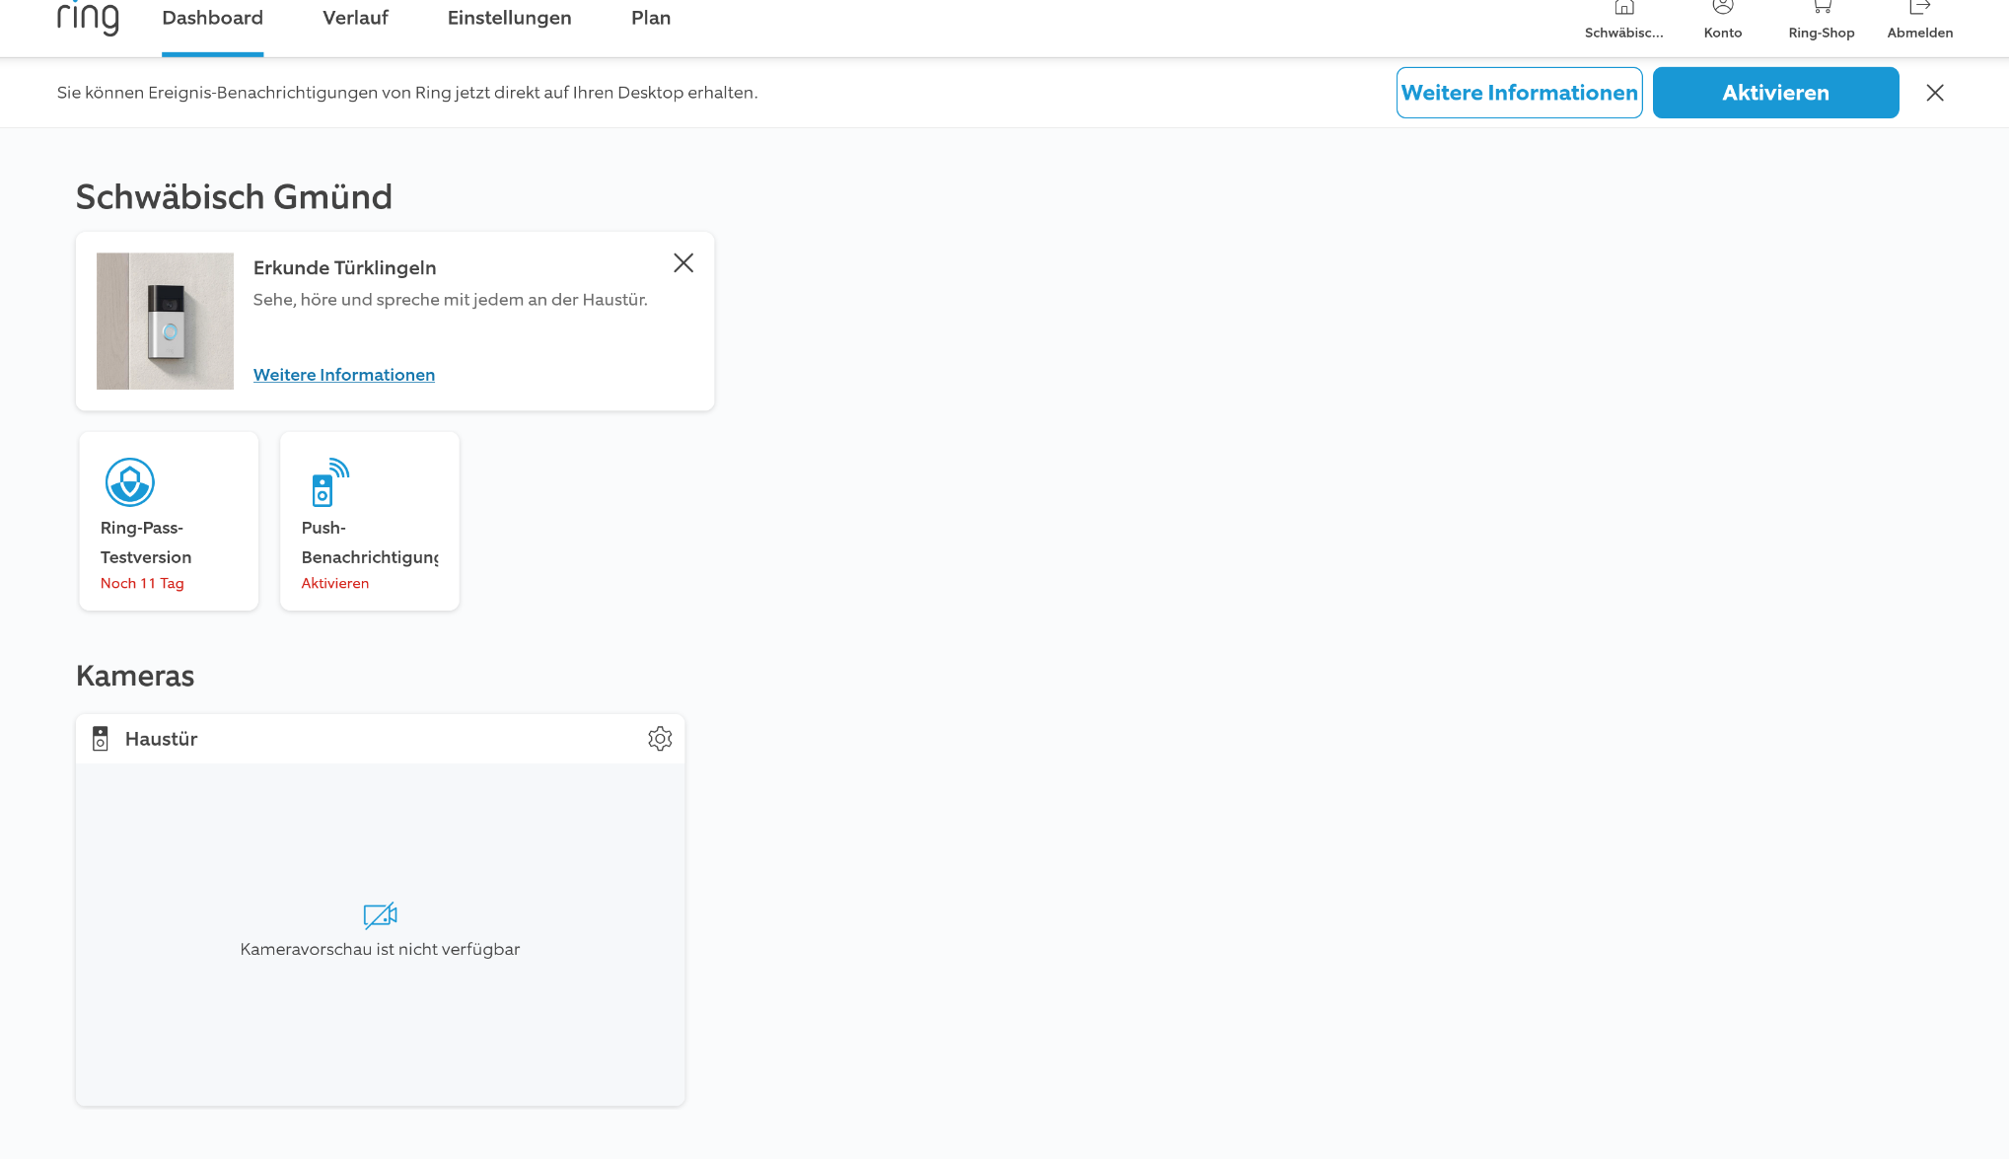Screen dimensions: 2009x1159
Task: Switch to the Verlauf tab
Action: tap(355, 19)
